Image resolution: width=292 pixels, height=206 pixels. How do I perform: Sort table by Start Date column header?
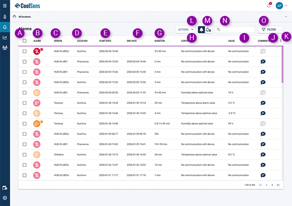105,41
